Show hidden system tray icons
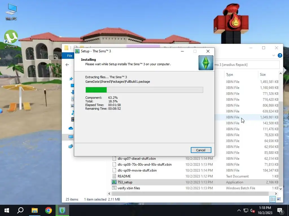289x216 pixels. coord(239,210)
